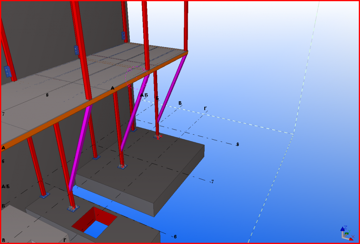Select the red rectangular opening in the foundation
Image resolution: width=360 pixels, height=244 pixels.
pos(94,222)
